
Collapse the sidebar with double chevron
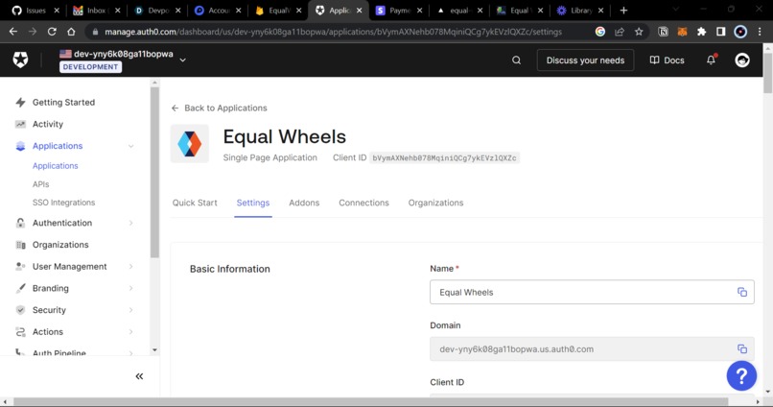pyautogui.click(x=139, y=376)
